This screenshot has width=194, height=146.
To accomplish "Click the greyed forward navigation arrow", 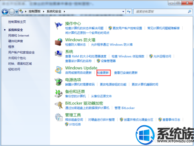I will pos(12,12).
